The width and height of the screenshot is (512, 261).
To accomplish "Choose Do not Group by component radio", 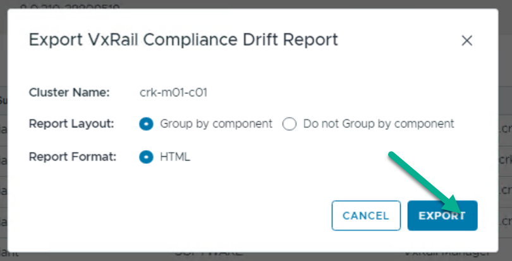I will tap(290, 124).
